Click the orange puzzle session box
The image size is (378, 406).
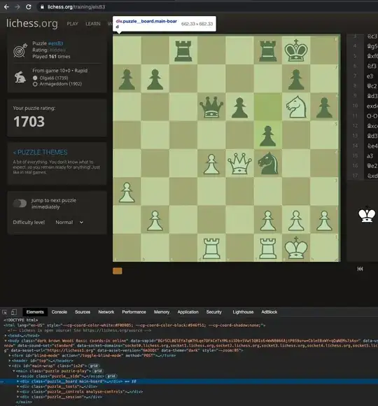tap(118, 271)
